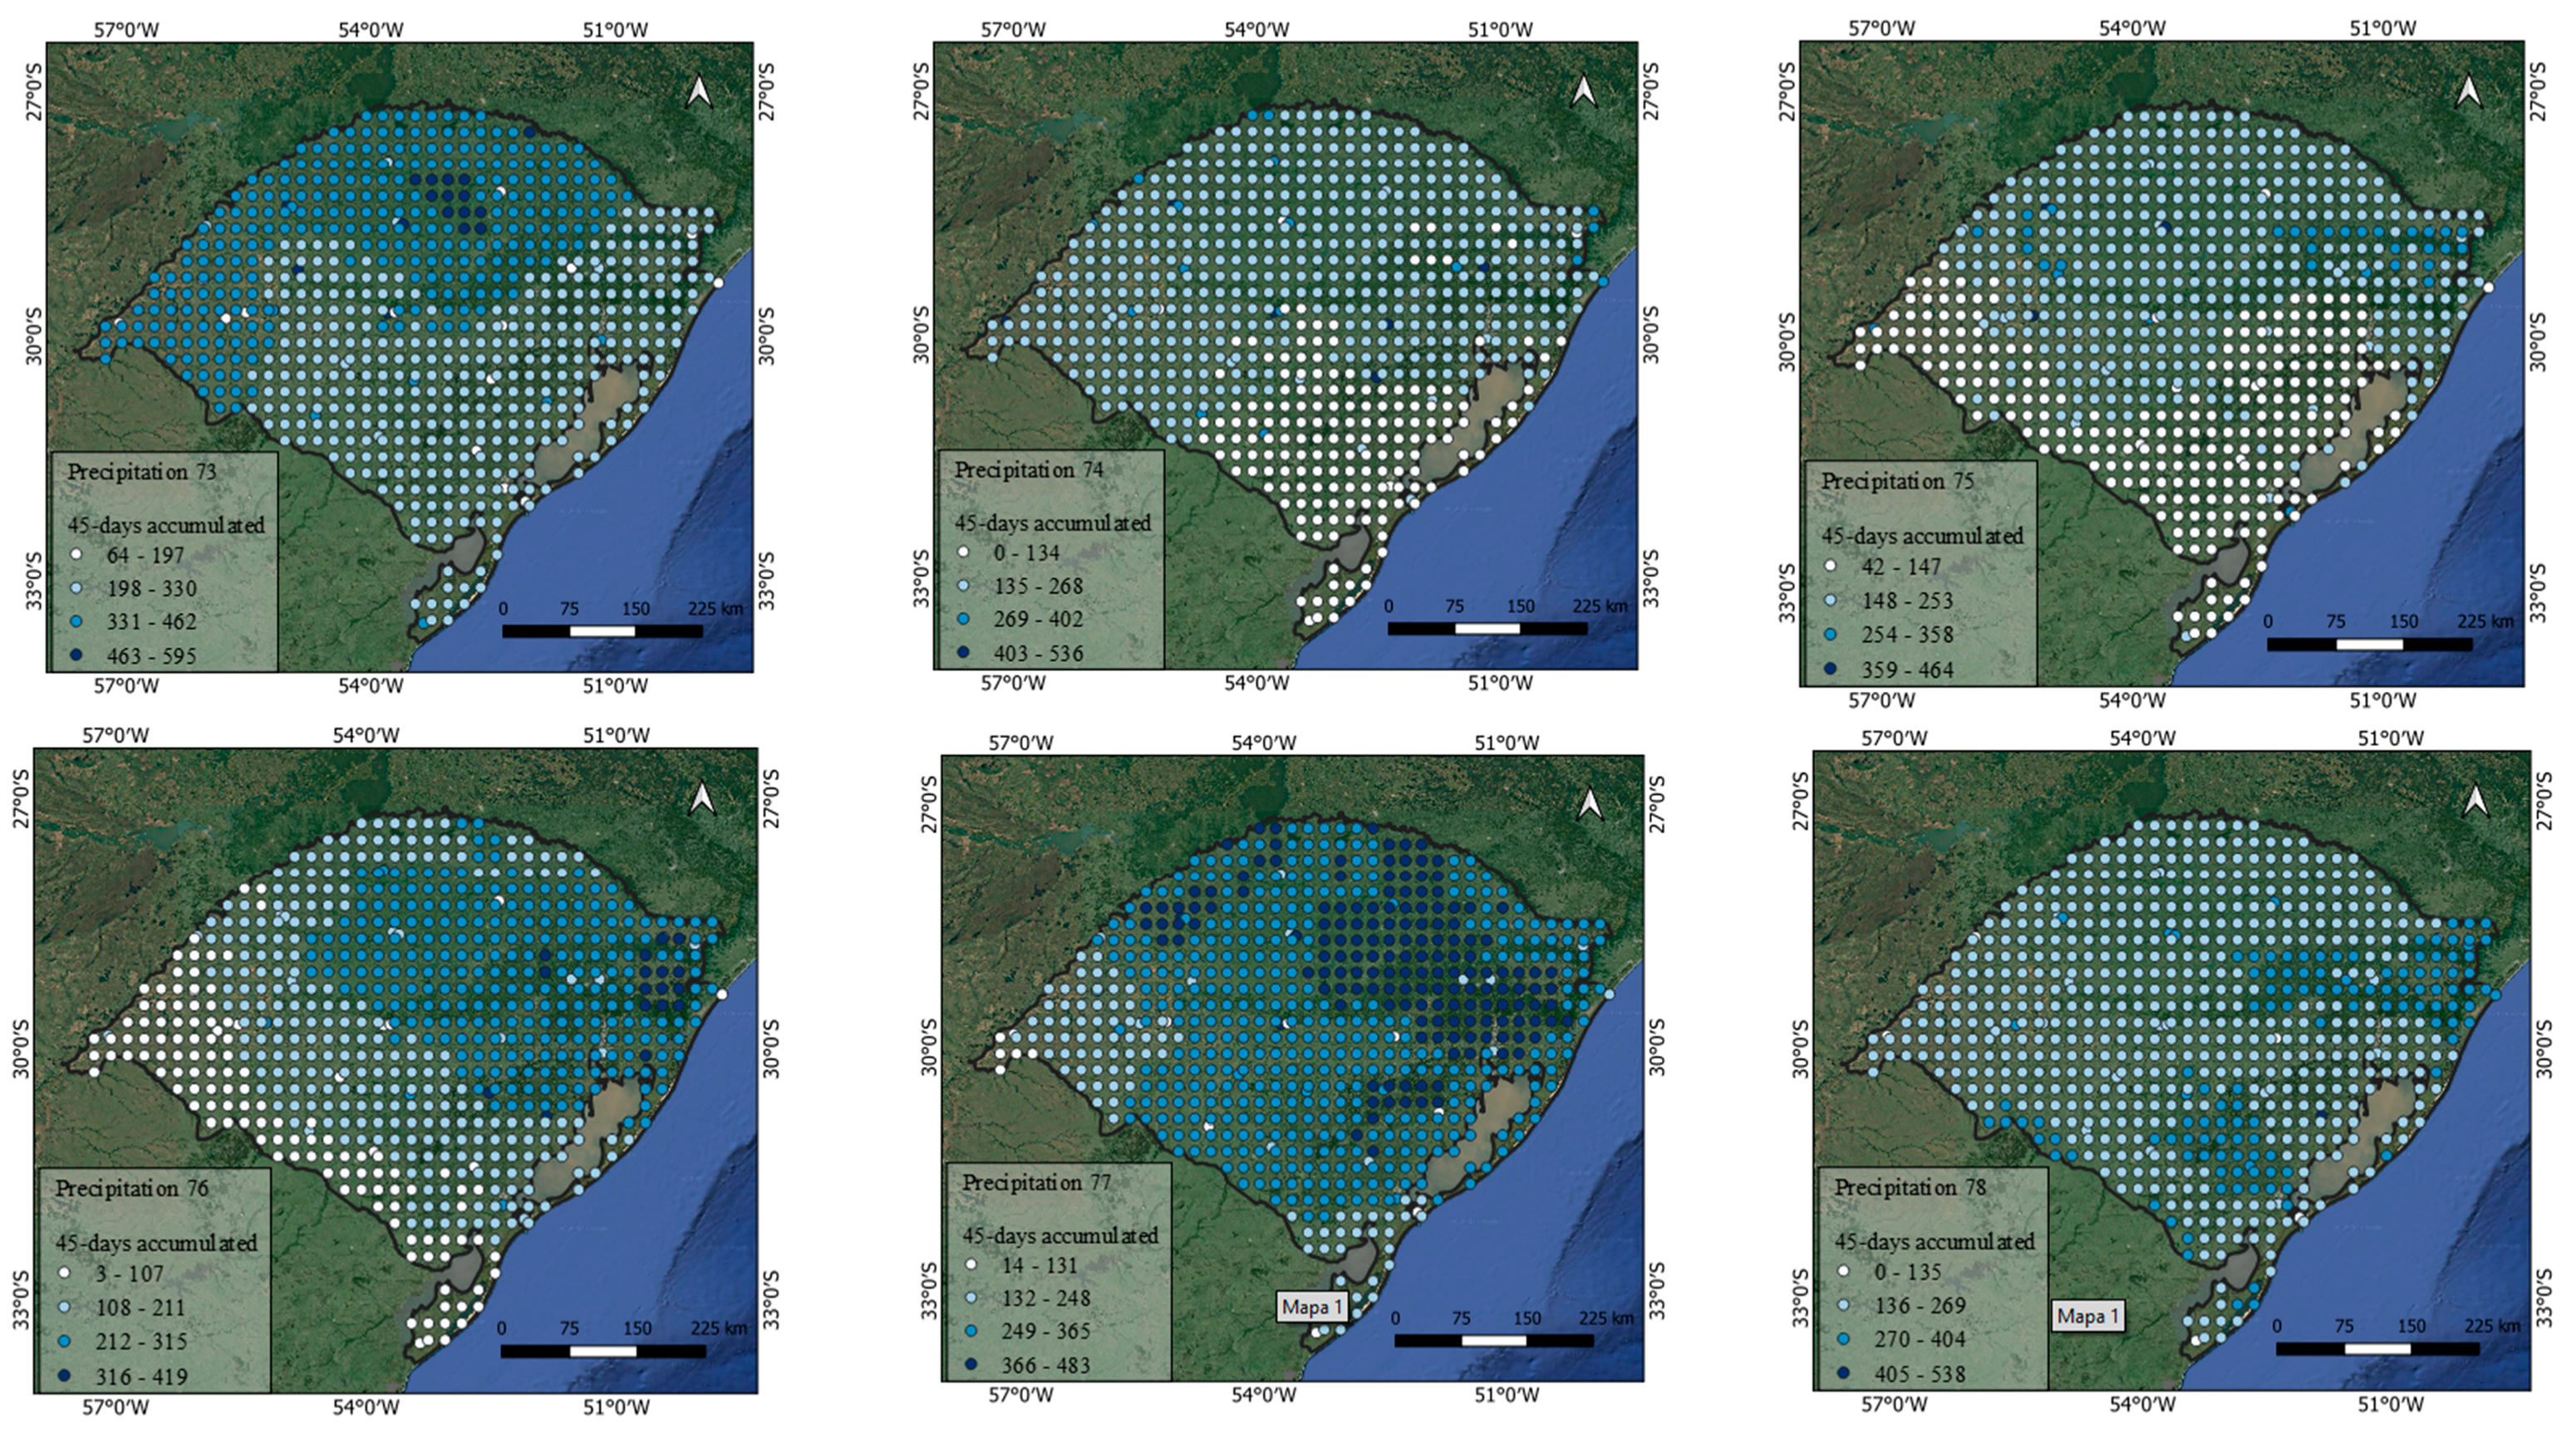Click Mapa 1 label on Precipitation 77 map
This screenshot has width=2576, height=1438.
tap(1313, 1306)
